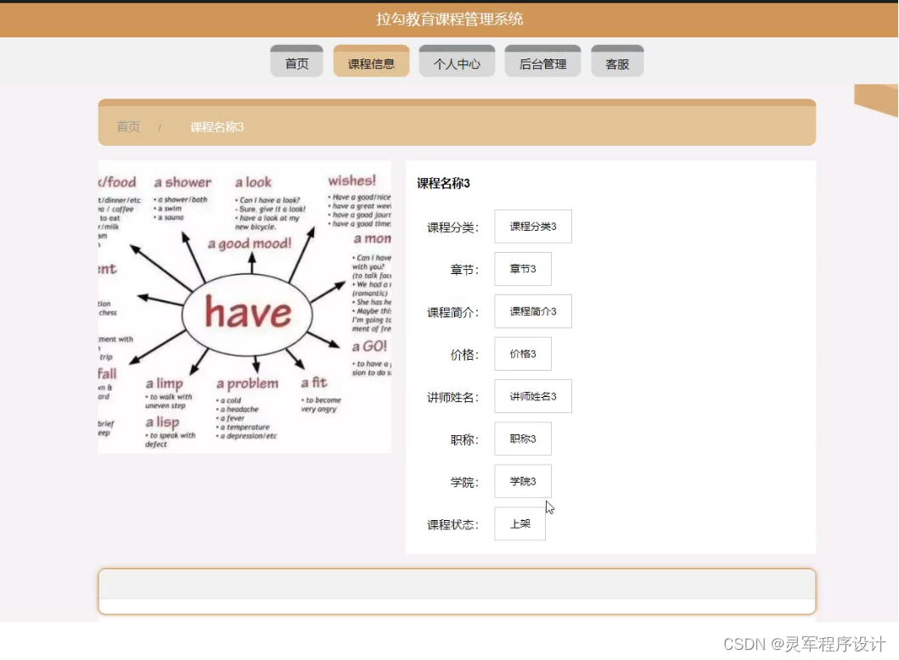Open the 课程简介3 description button
The image size is (899, 660).
point(533,310)
